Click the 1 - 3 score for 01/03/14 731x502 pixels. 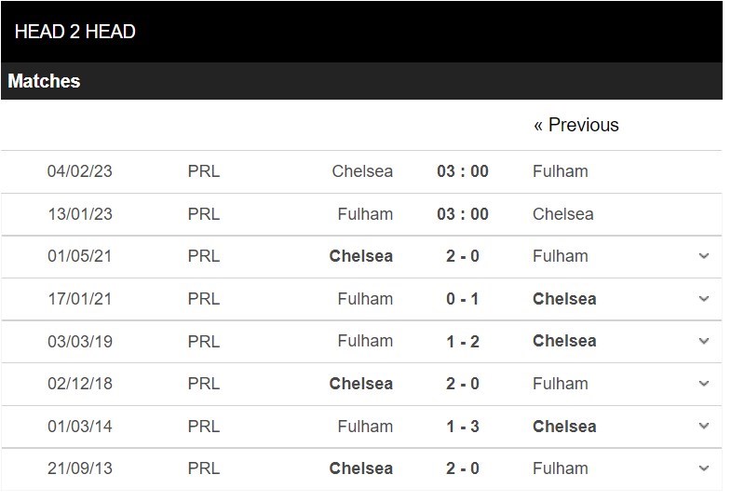click(463, 427)
